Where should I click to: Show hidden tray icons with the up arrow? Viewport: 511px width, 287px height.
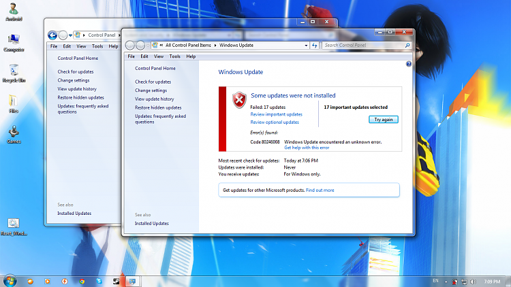coord(446,282)
